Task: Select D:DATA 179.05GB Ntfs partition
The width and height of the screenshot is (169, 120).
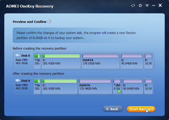Action: pyautogui.click(x=101, y=61)
